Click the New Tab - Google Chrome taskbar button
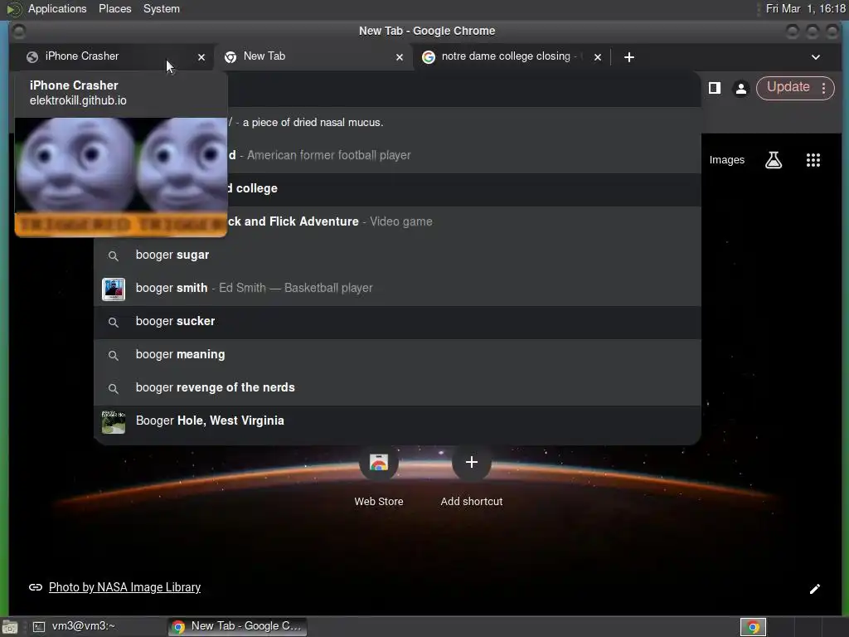Image resolution: width=849 pixels, height=637 pixels. [237, 626]
